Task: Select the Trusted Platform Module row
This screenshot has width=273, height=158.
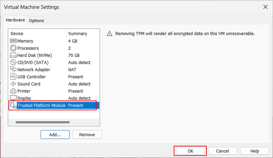Action: 54,105
